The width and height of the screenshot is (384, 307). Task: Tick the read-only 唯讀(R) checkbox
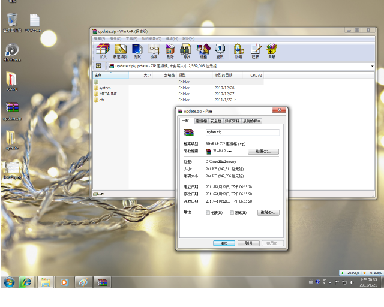pyautogui.click(x=208, y=212)
